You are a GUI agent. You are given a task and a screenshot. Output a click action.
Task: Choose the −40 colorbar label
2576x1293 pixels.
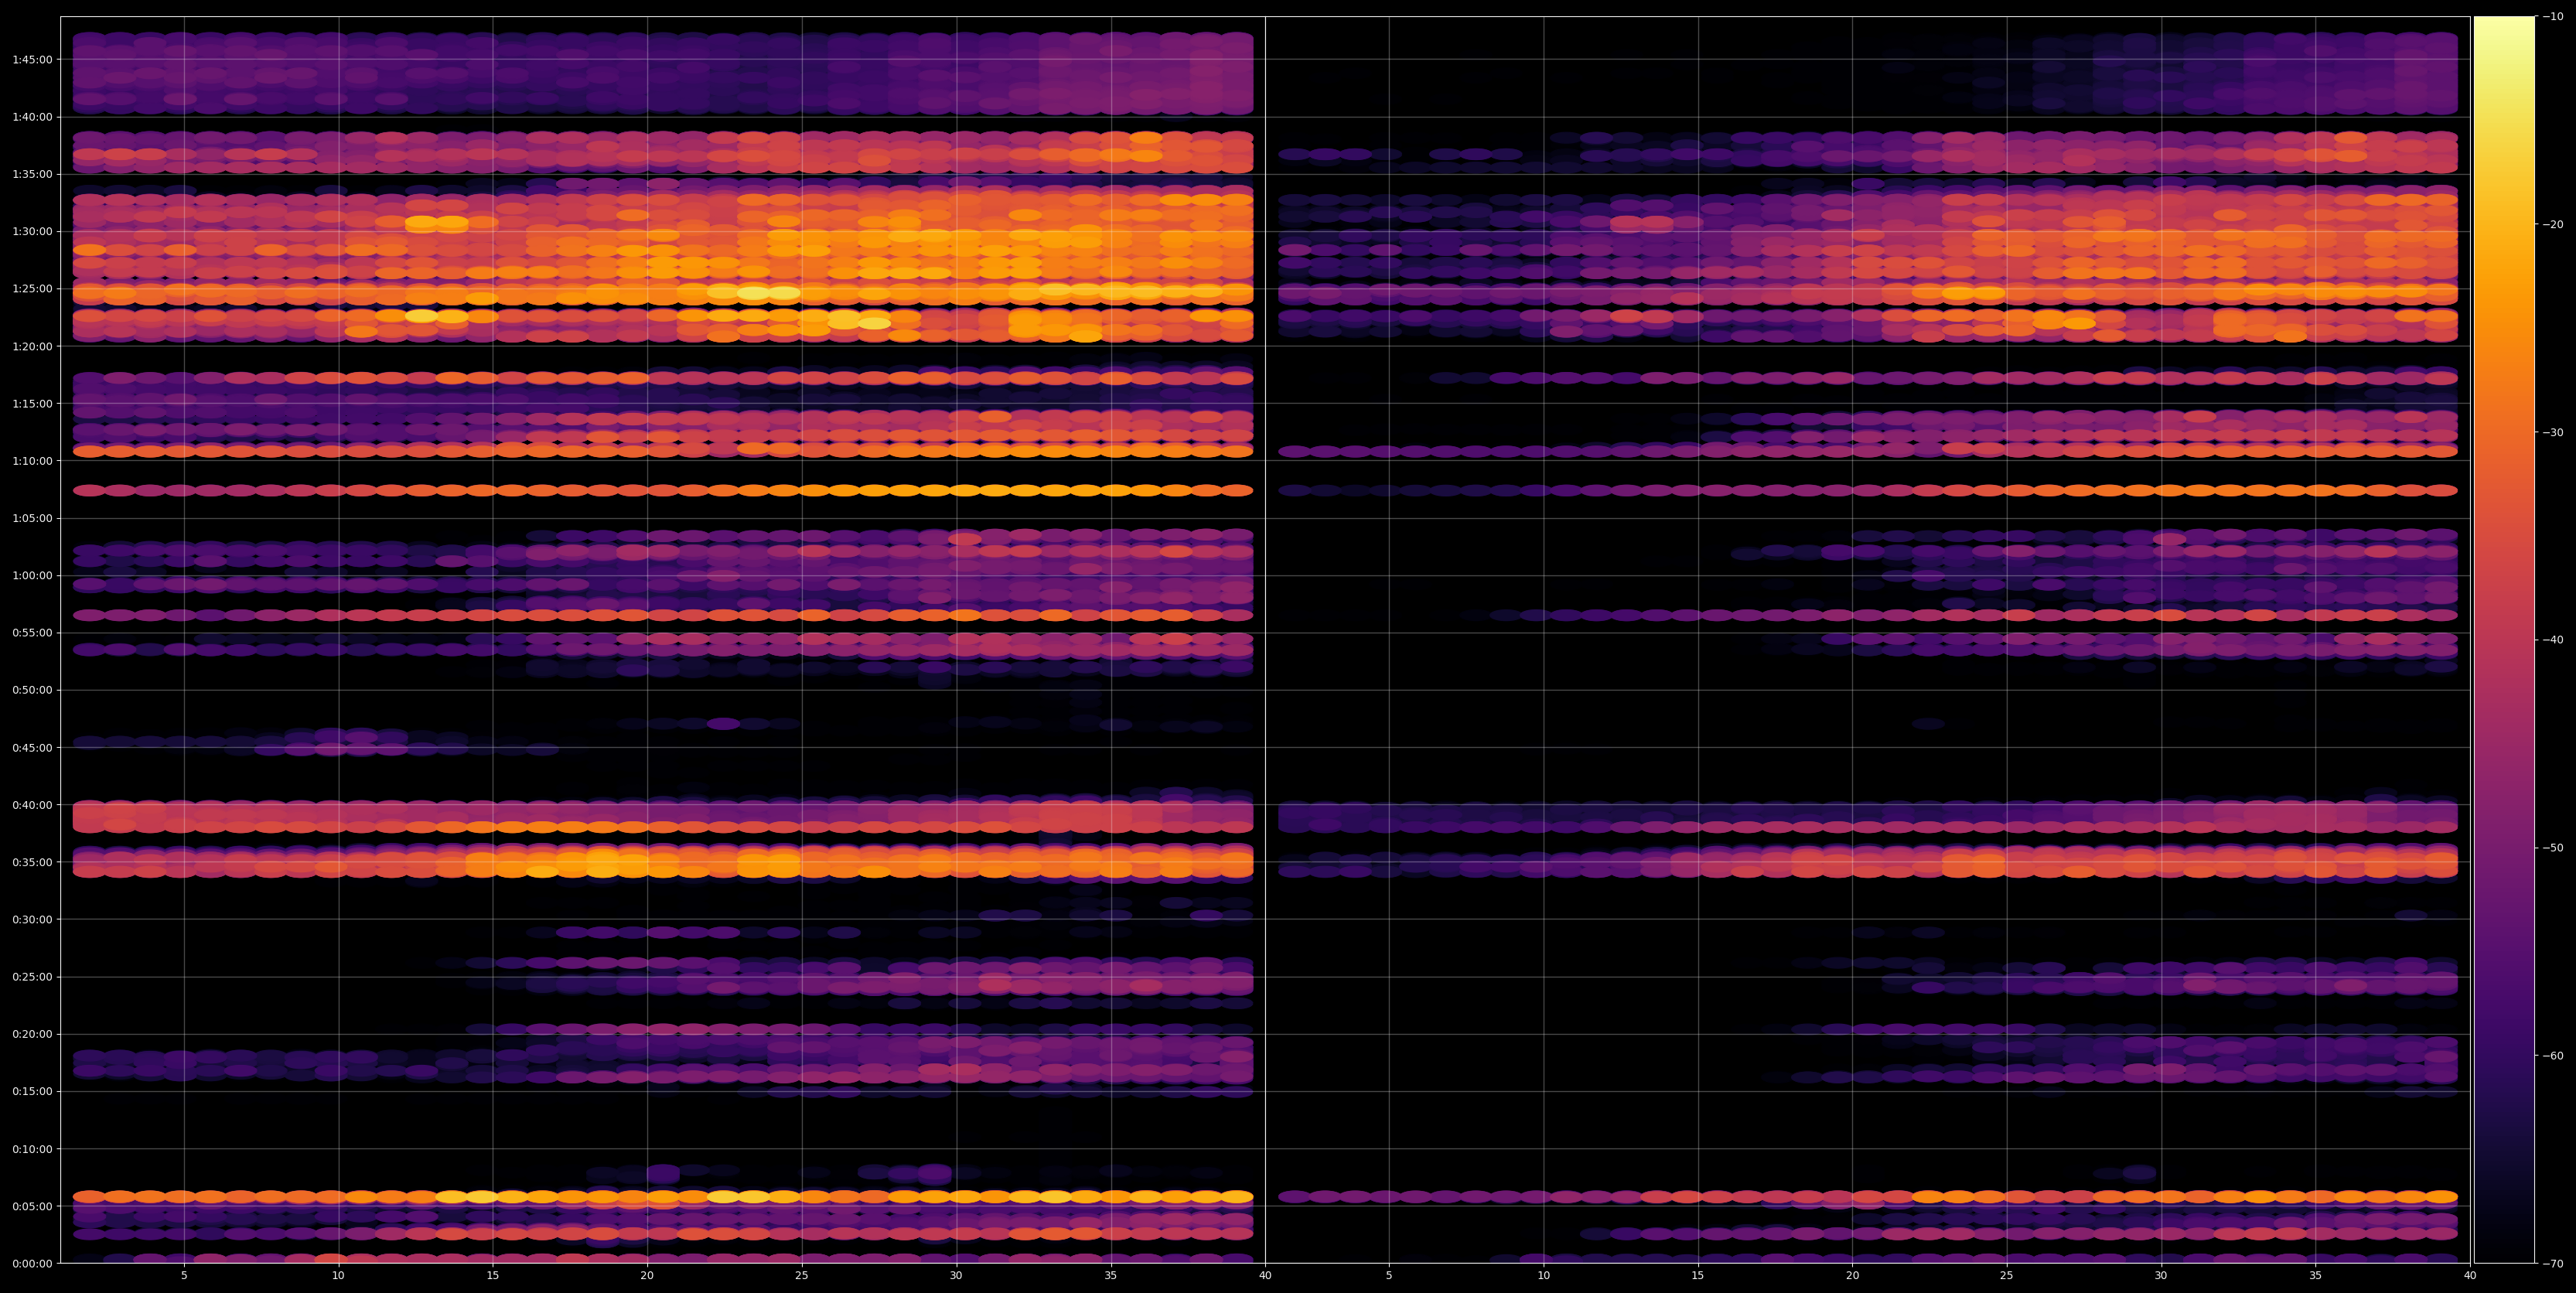click(x=2553, y=640)
